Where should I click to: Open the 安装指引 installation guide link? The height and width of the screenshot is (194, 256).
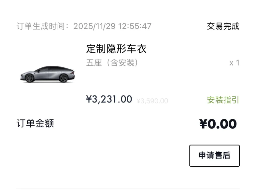coord(223,100)
